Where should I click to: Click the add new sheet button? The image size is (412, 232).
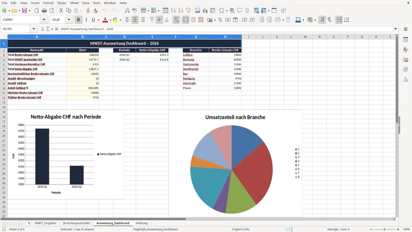click(x=29, y=223)
